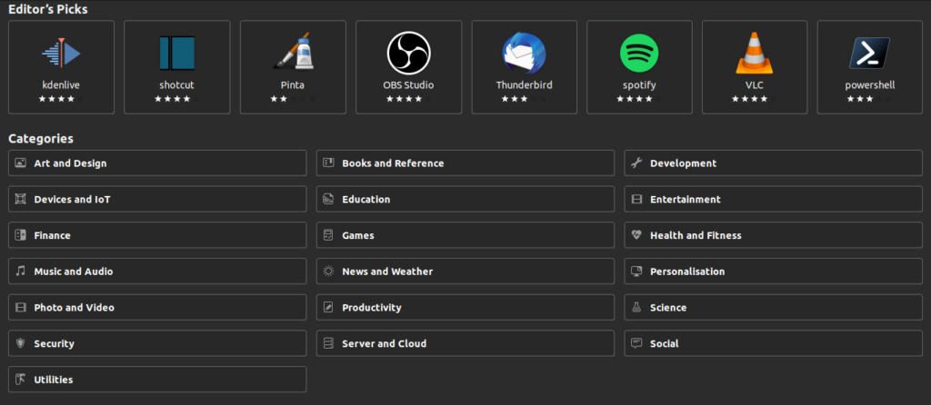Screen dimensions: 931x405
Task: Click the Pinta app name label
Action: tap(293, 84)
